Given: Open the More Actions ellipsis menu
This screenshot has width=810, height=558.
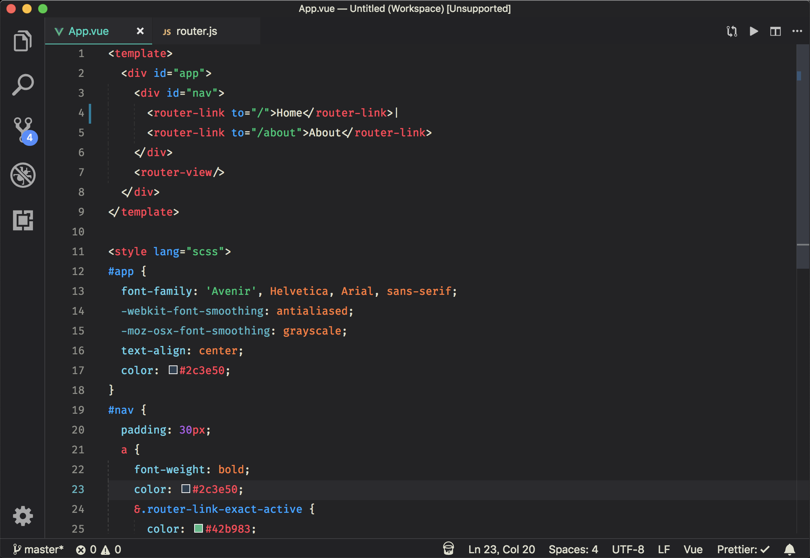Looking at the screenshot, I should 797,31.
